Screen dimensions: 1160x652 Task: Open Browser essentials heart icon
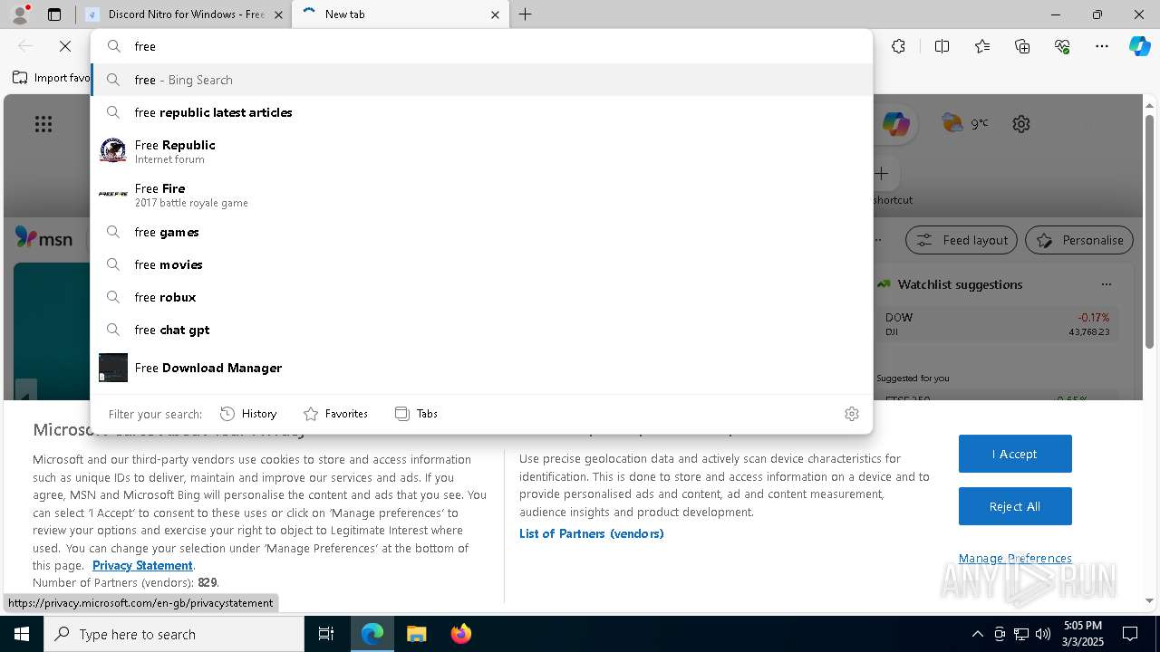[1062, 46]
